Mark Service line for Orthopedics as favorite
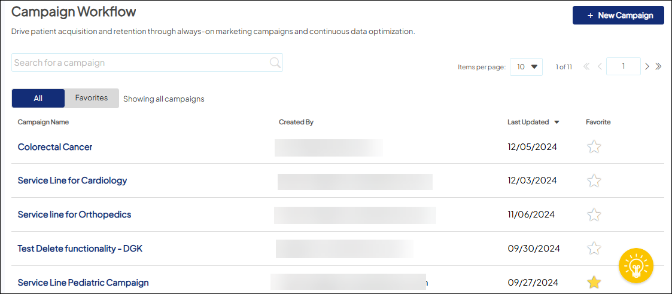Viewport: 672px width, 294px height. [594, 215]
